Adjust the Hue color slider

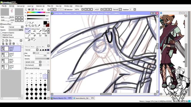pyautogui.click(x=36, y=12)
